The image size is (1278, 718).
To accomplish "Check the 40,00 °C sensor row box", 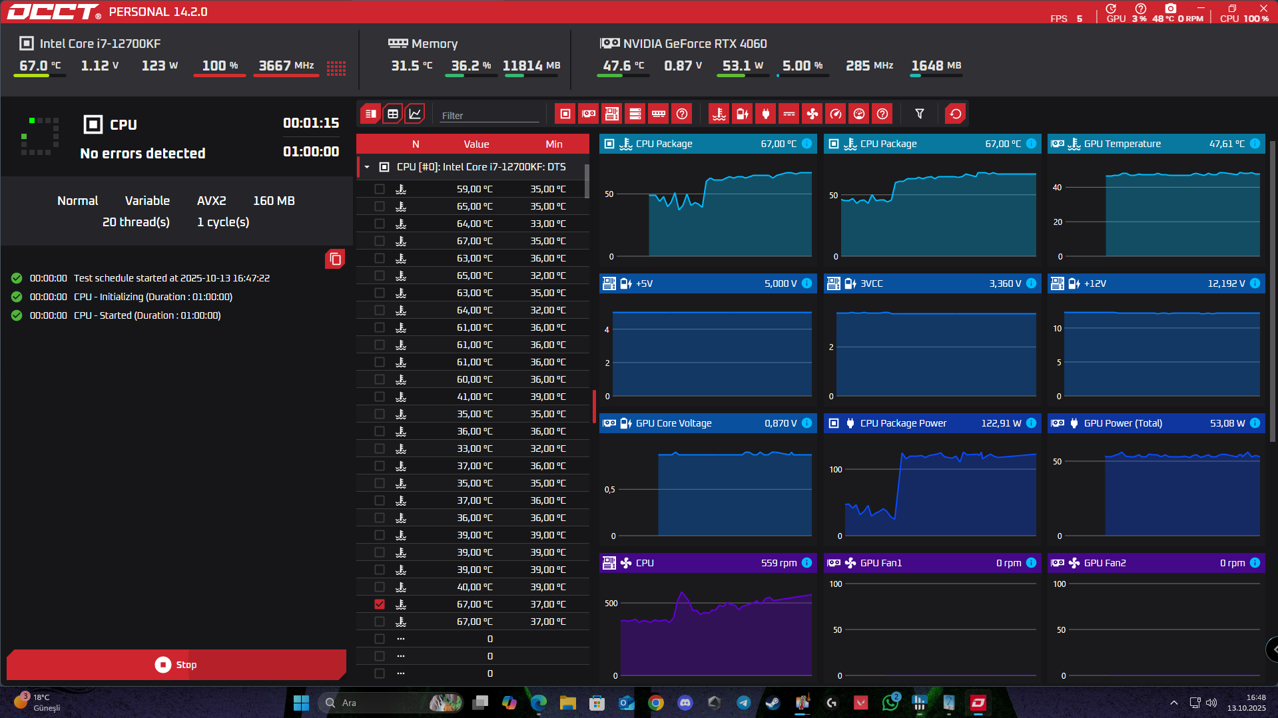I will [380, 587].
